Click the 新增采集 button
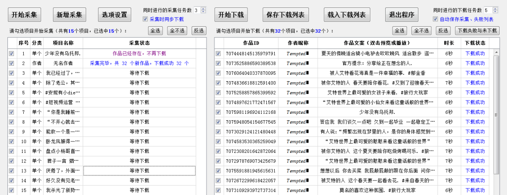This screenshot has width=507, height=195. (x=69, y=14)
